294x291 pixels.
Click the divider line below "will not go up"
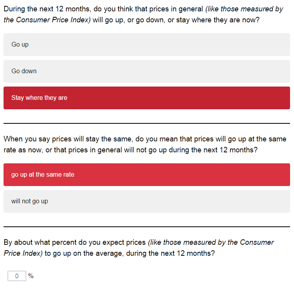147,227
